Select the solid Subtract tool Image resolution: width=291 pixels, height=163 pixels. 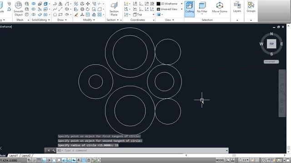tap(34, 9)
